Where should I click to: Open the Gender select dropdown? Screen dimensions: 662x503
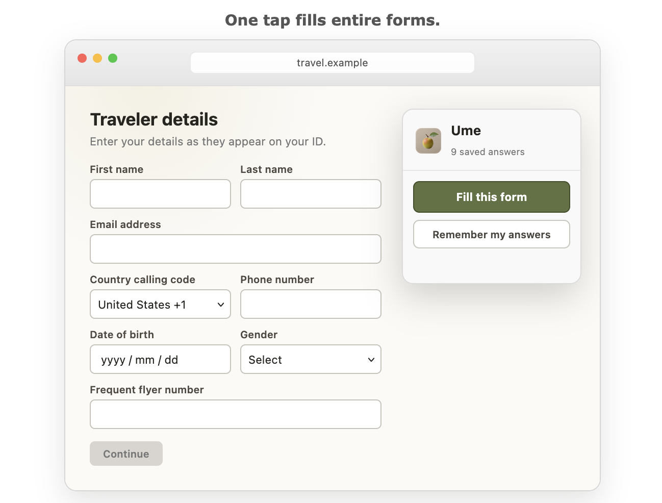pos(311,359)
